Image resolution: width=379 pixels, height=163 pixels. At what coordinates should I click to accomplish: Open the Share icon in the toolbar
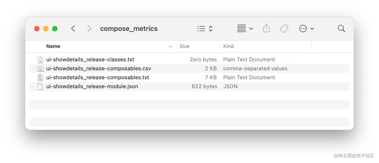click(266, 28)
